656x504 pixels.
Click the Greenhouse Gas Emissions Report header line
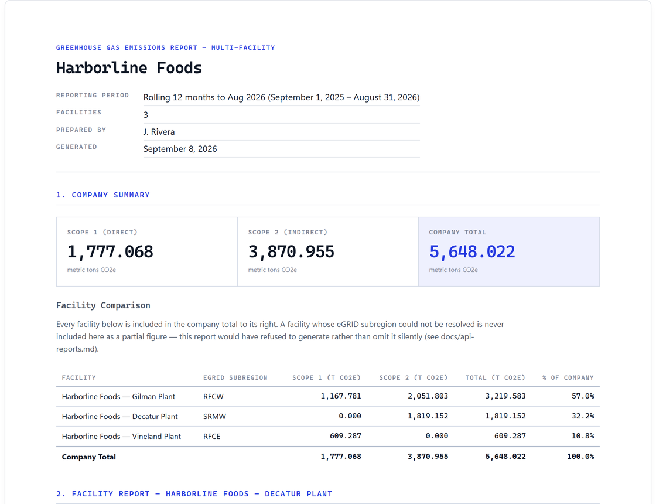166,47
